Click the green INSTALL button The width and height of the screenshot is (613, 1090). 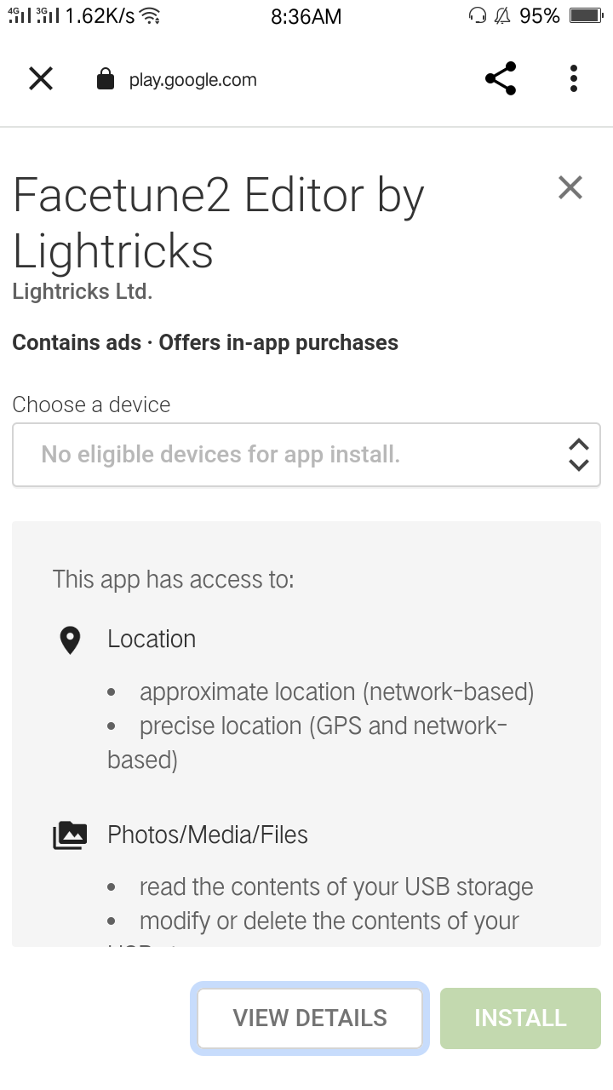point(520,1018)
